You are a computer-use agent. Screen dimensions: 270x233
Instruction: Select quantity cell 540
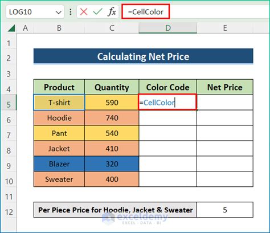point(112,133)
